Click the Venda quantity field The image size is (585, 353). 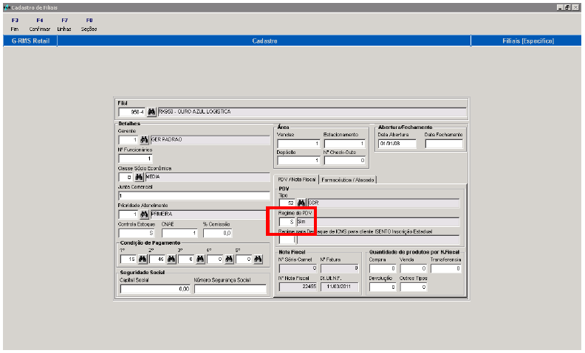[x=414, y=268]
